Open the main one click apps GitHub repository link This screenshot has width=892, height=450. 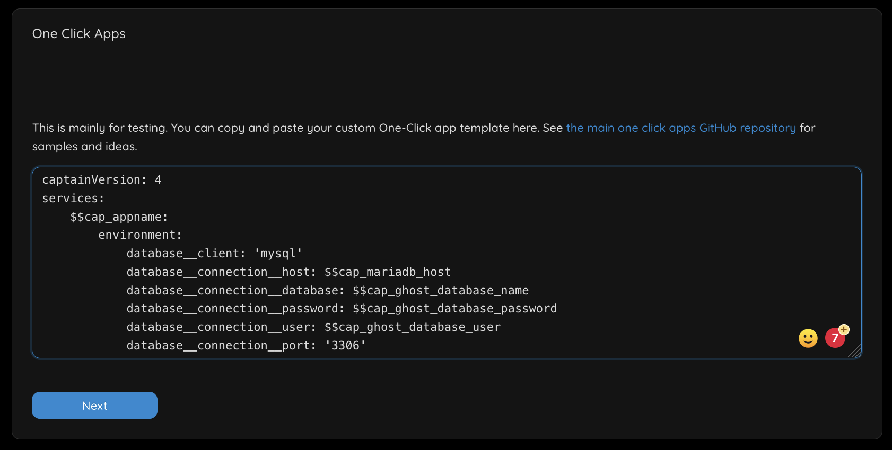[680, 128]
